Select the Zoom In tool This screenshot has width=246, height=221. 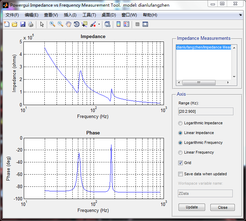[52, 24]
